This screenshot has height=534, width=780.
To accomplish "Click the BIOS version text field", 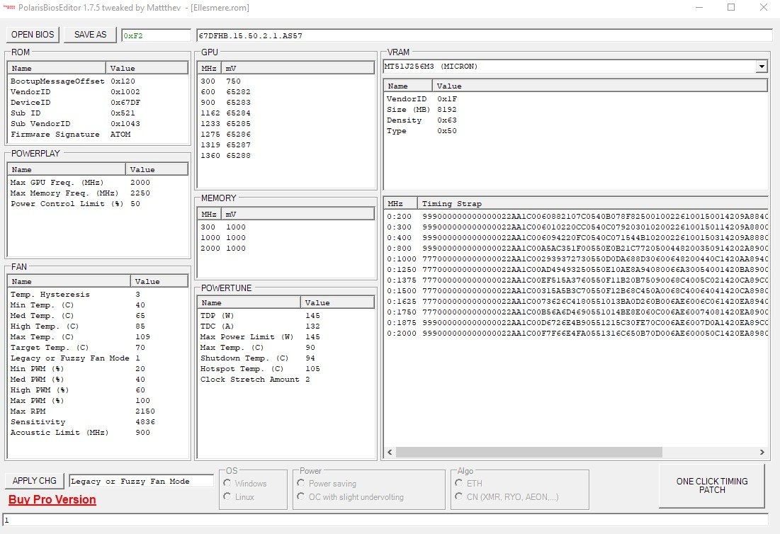I will (x=484, y=35).
